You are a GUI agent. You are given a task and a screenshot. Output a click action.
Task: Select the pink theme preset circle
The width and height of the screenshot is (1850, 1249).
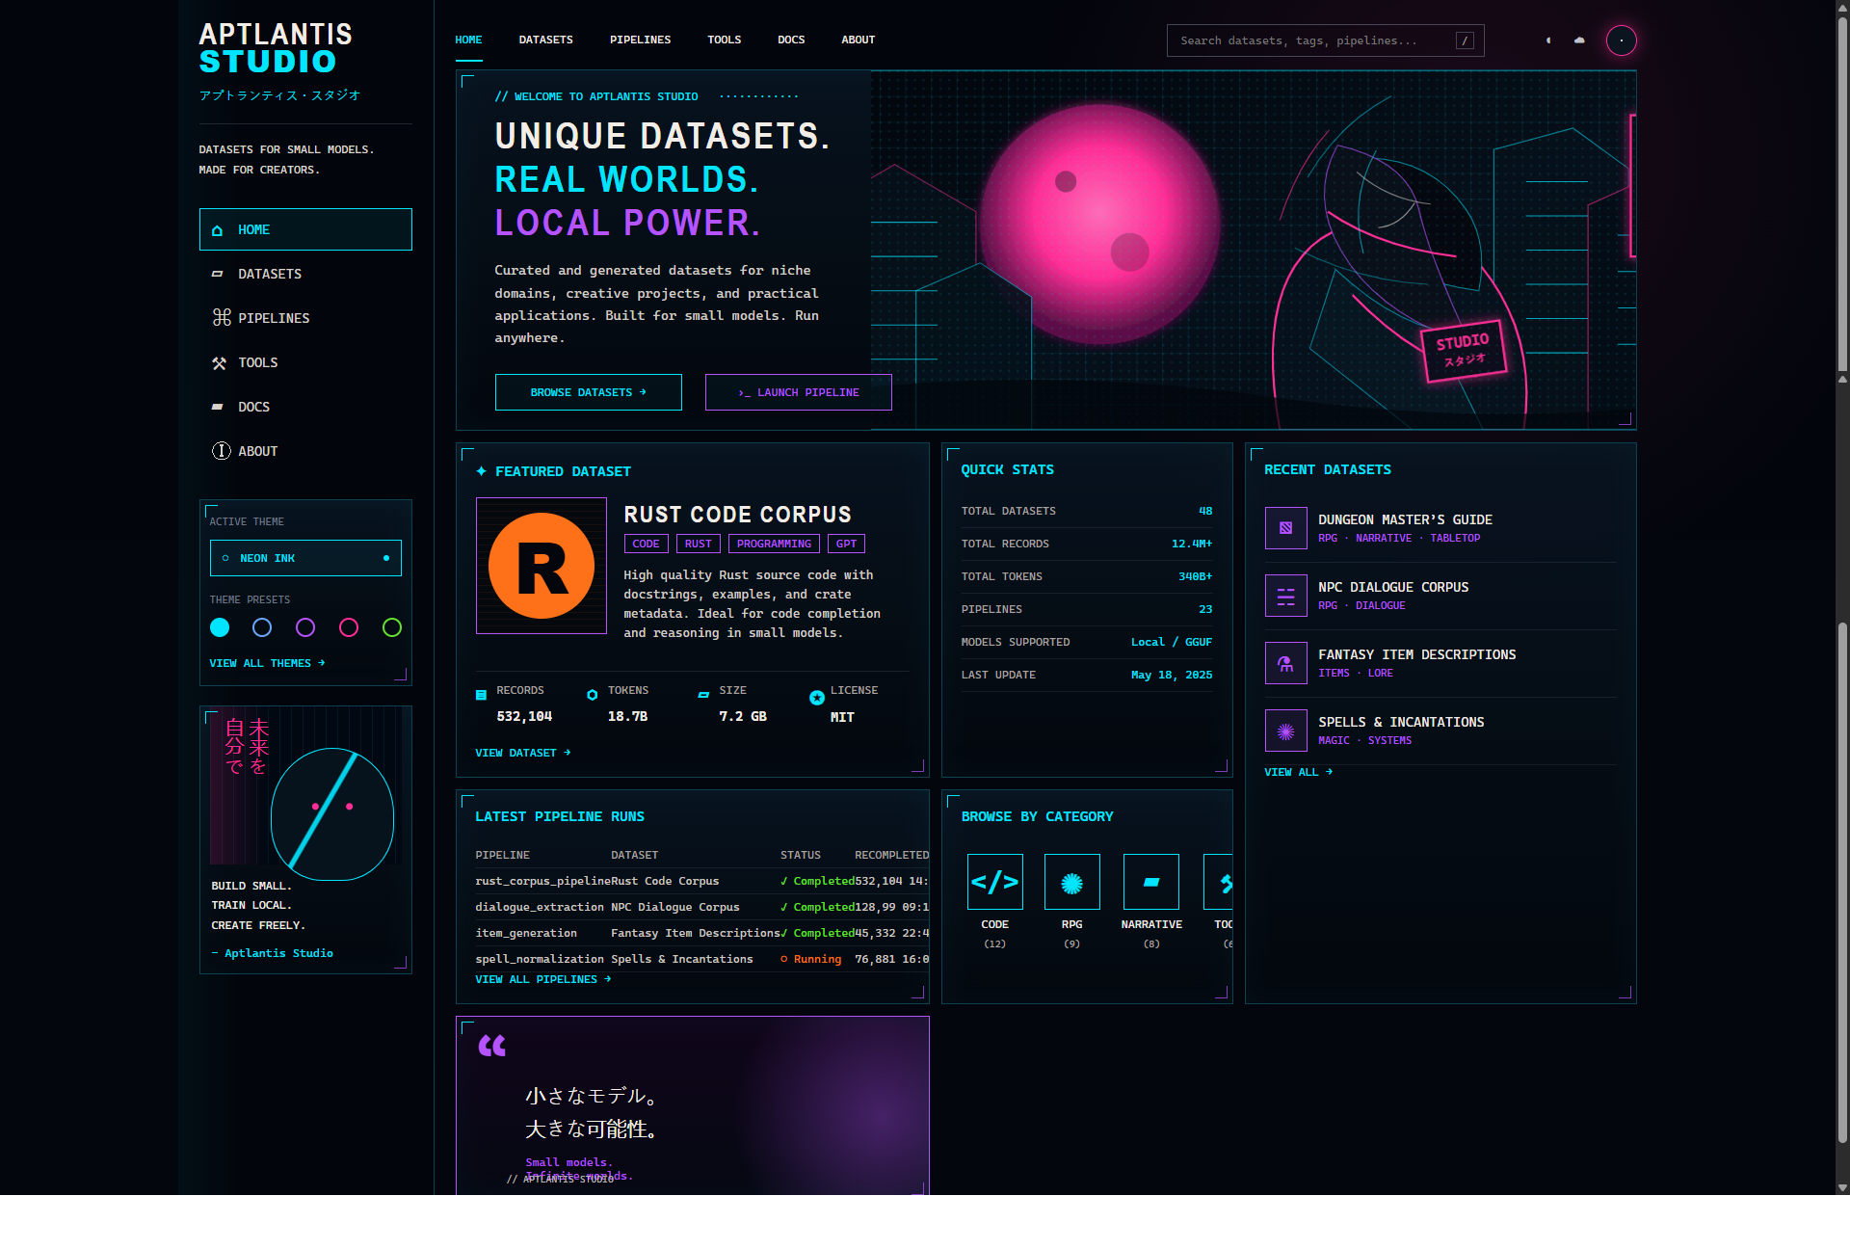[349, 628]
